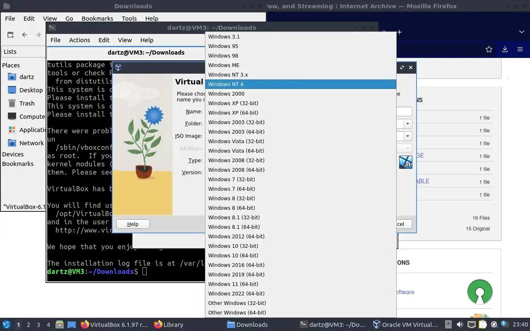Click the forward arrow in file manager
This screenshot has width=530, height=331.
coord(38,35)
